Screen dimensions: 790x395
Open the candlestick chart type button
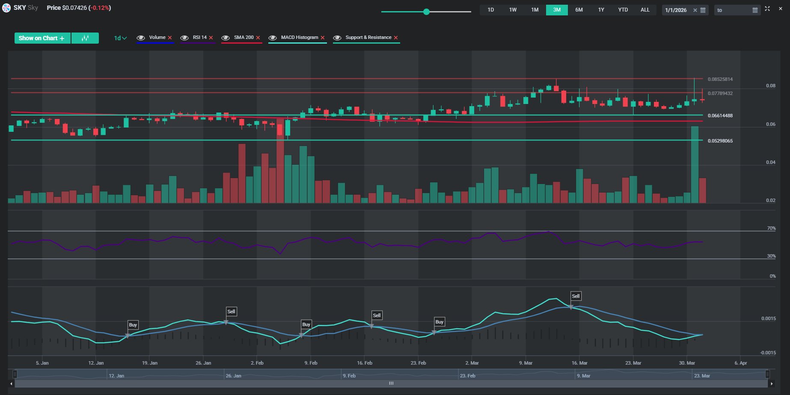[85, 38]
